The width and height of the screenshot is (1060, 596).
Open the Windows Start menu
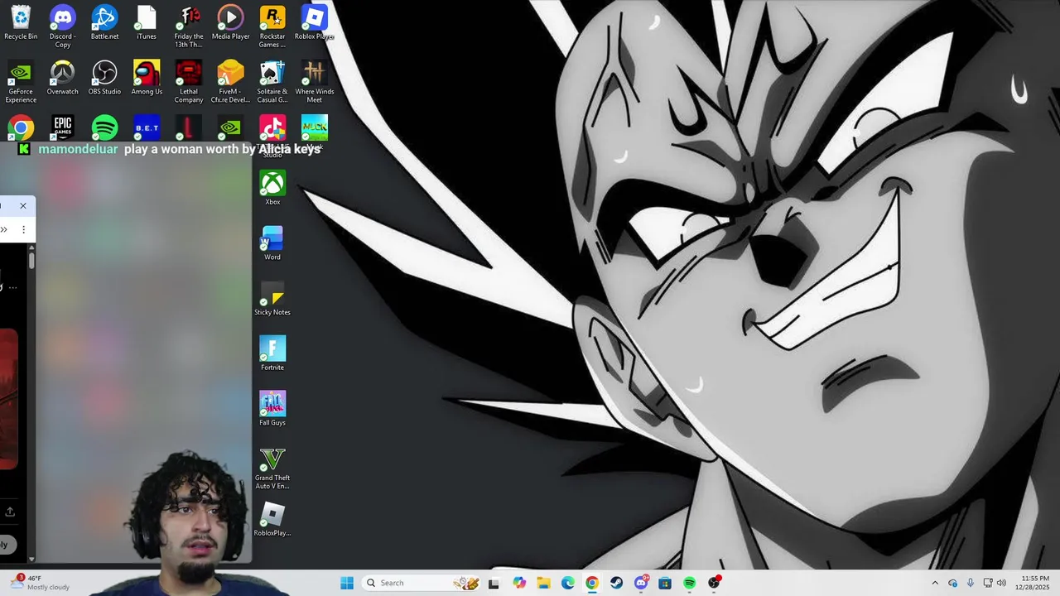(x=347, y=583)
